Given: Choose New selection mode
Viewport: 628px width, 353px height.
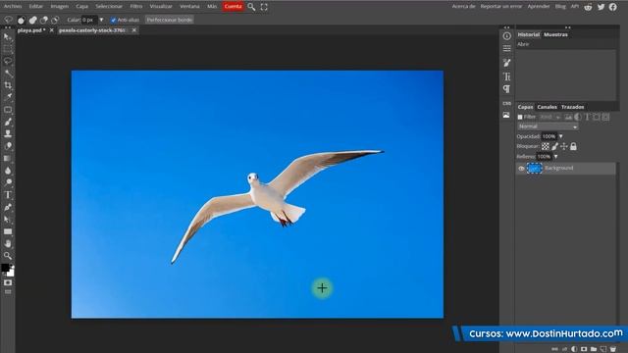Looking at the screenshot, I should tap(21, 20).
